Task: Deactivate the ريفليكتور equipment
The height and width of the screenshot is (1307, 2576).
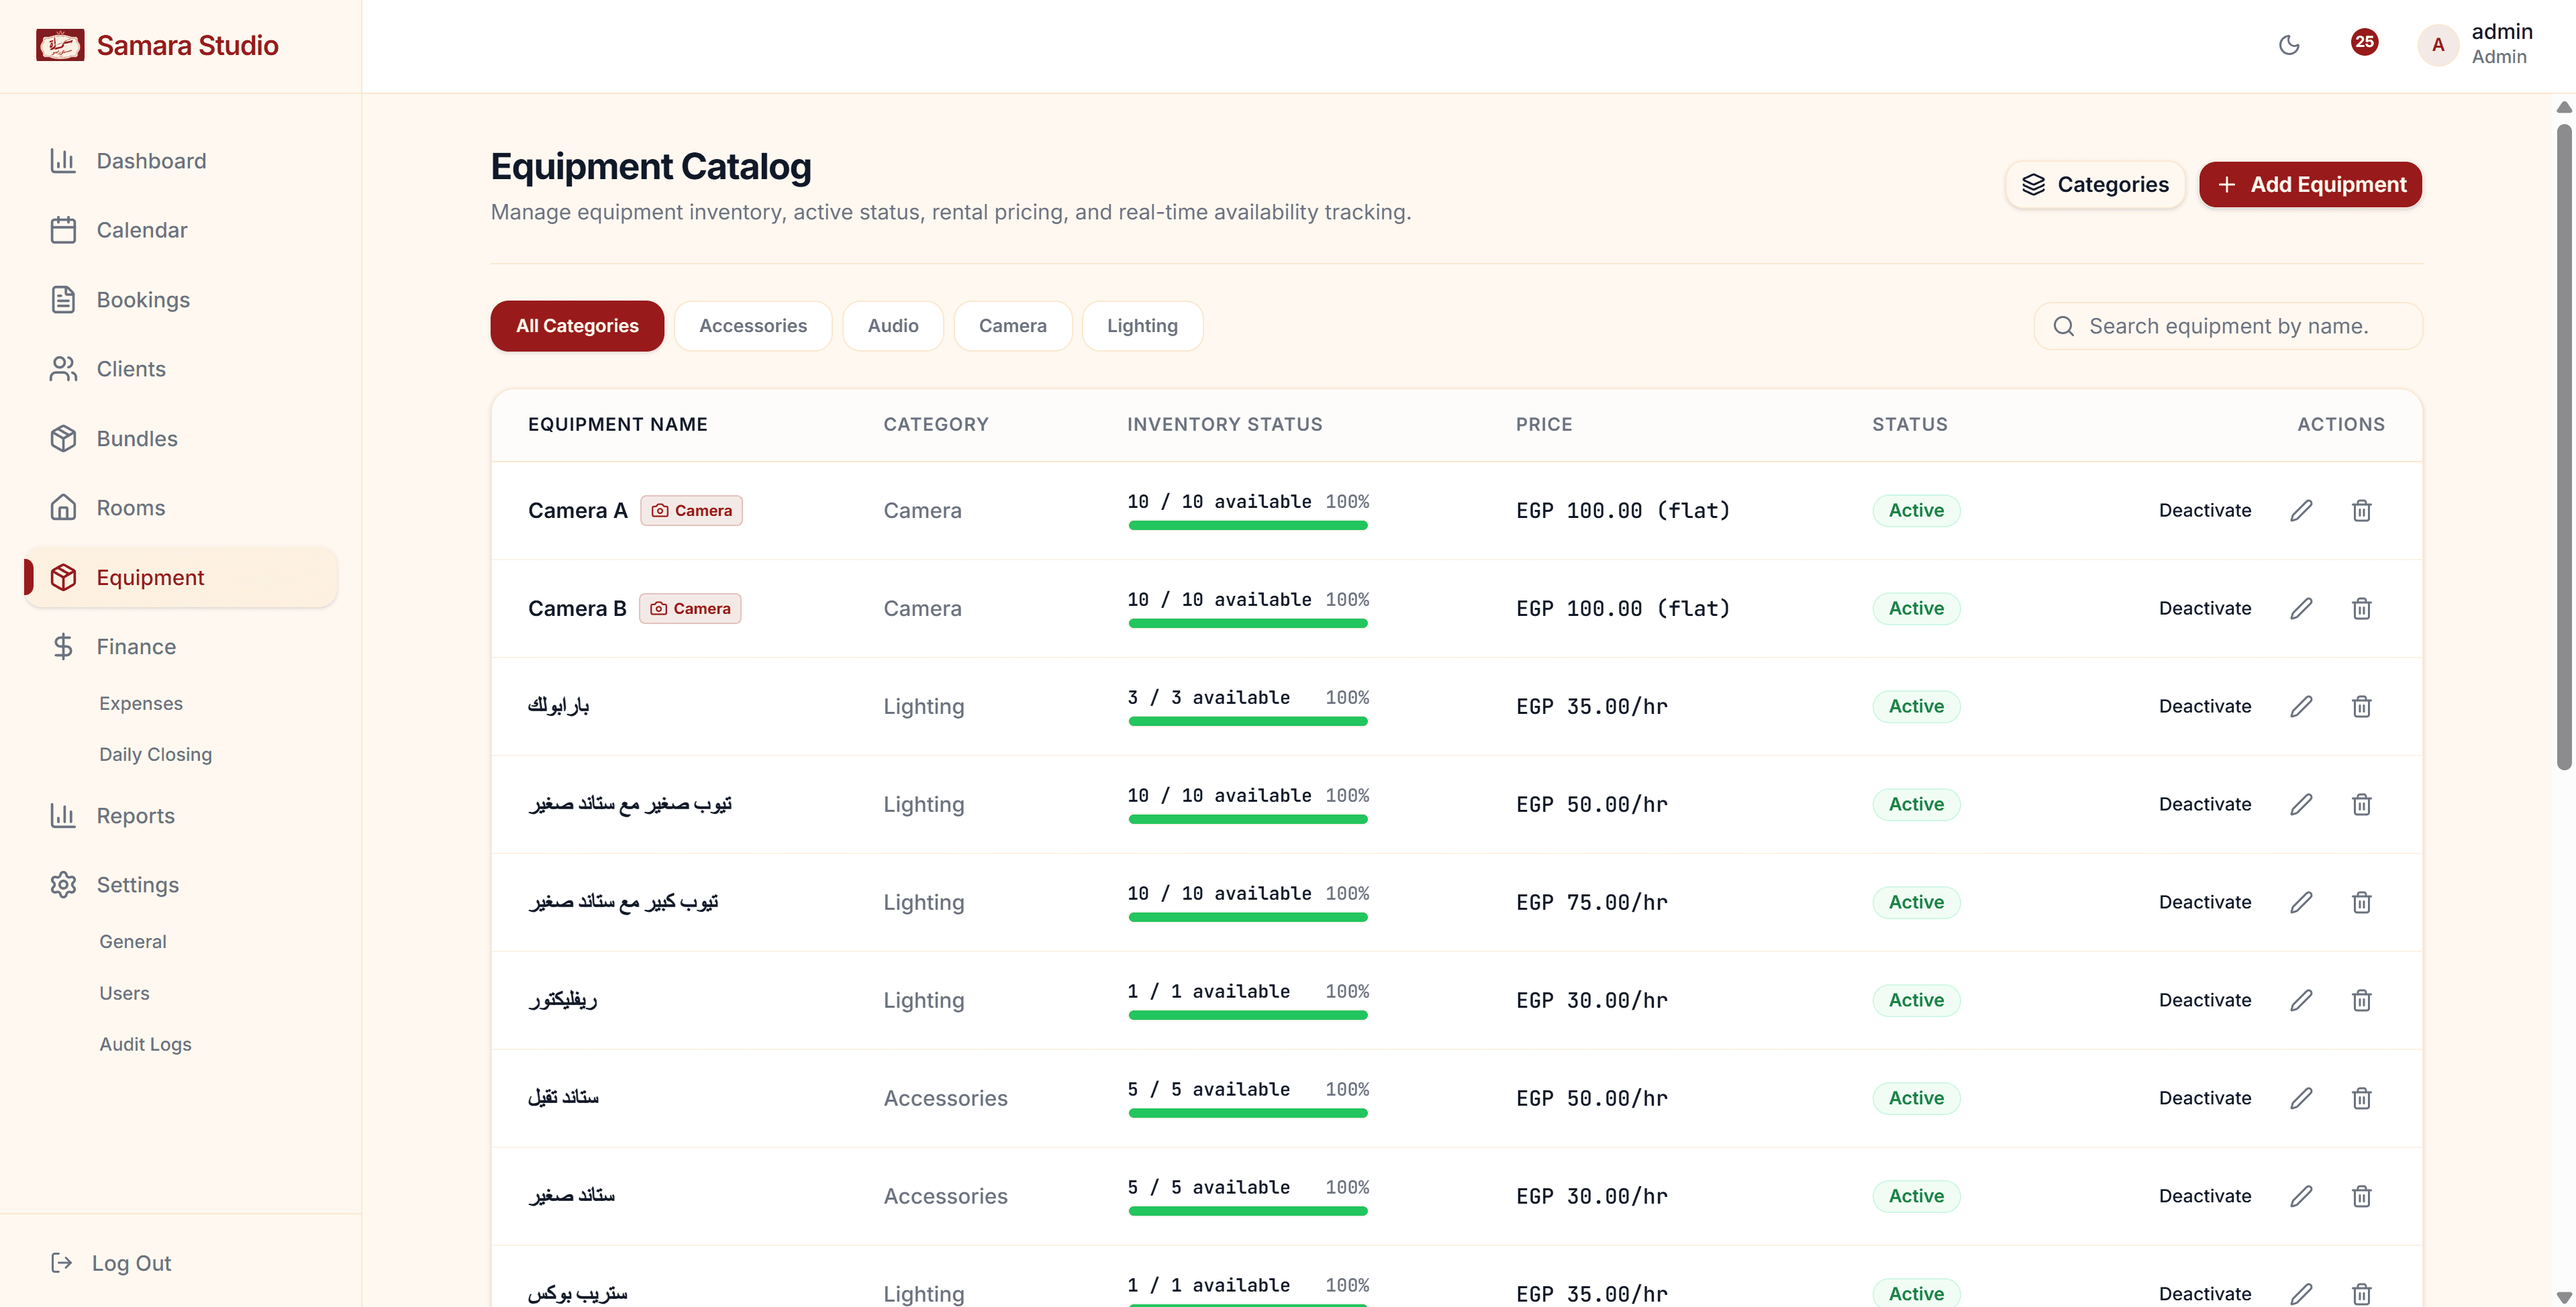Action: [2204, 1001]
